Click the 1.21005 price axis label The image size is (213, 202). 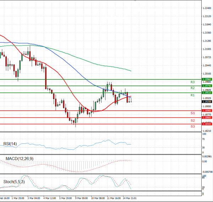[207, 49]
